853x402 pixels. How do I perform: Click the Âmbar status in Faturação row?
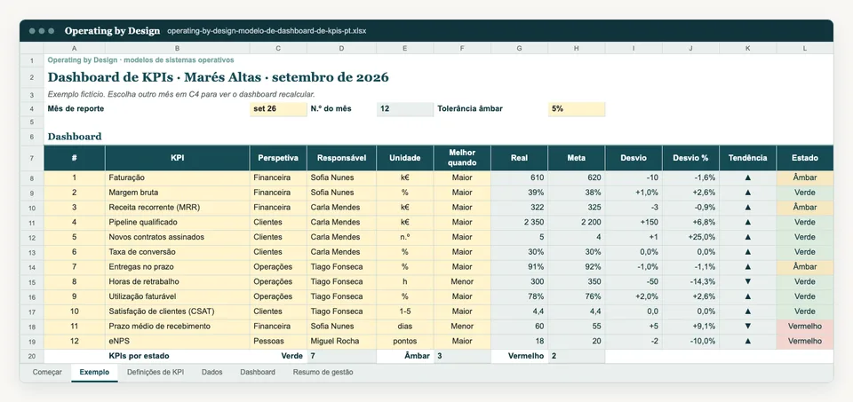[x=805, y=177]
